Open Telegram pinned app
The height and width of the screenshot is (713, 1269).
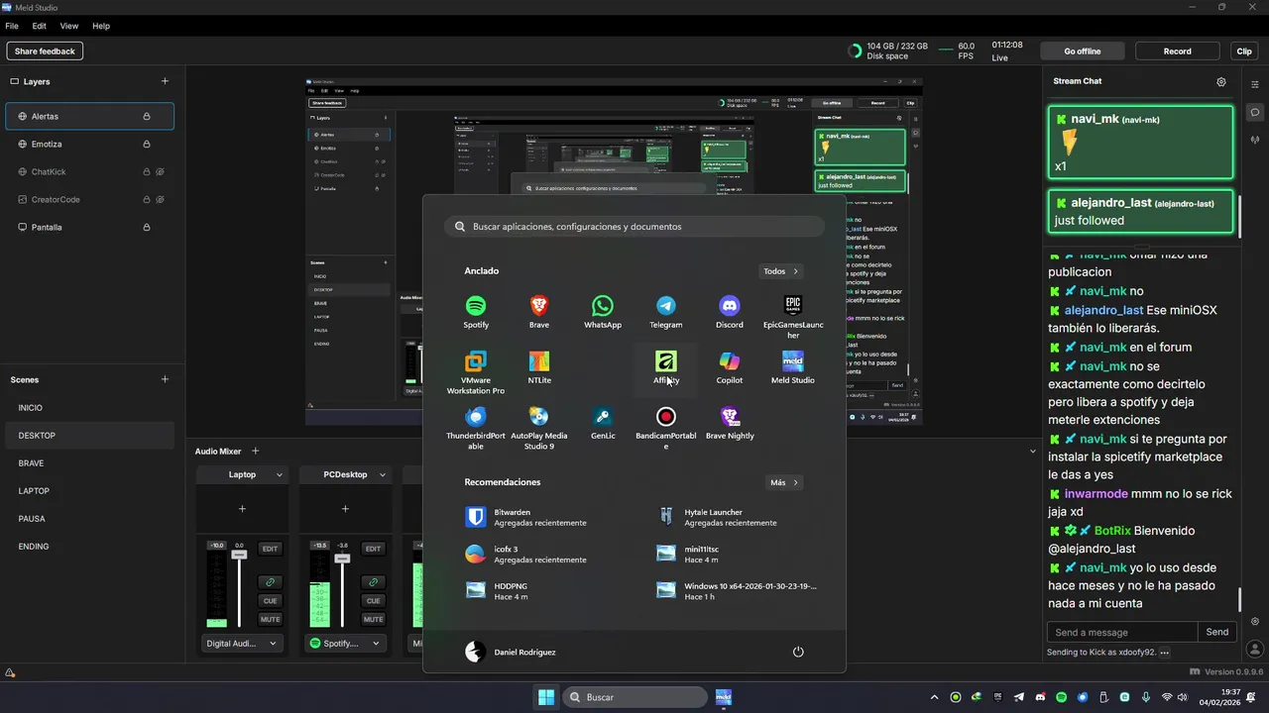click(x=666, y=312)
